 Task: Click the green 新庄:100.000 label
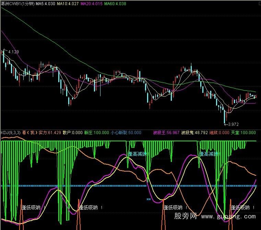(x=97, y=132)
